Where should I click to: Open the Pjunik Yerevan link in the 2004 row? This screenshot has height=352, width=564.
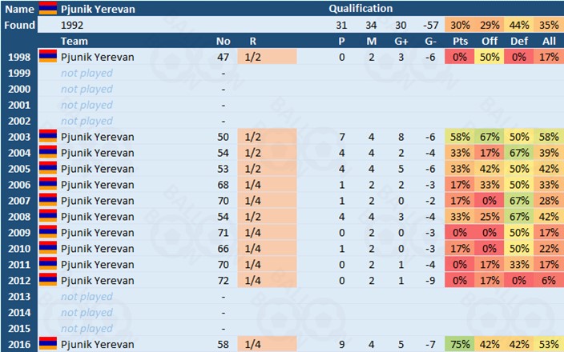coord(98,153)
